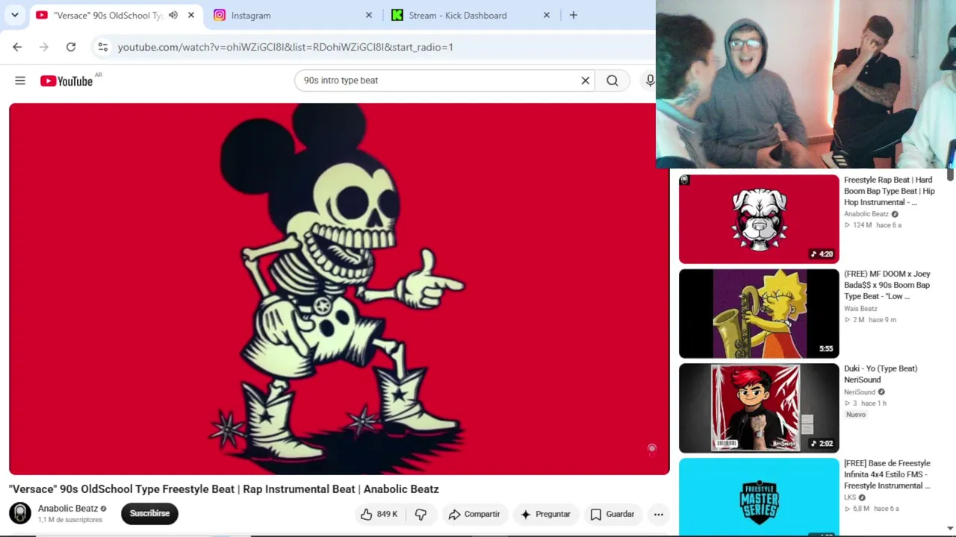This screenshot has width=956, height=537.
Task: Reload the YouTube page
Action: click(71, 47)
